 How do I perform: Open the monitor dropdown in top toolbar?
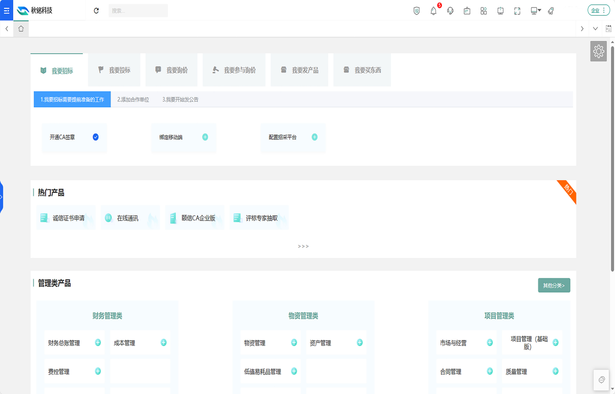pos(535,11)
